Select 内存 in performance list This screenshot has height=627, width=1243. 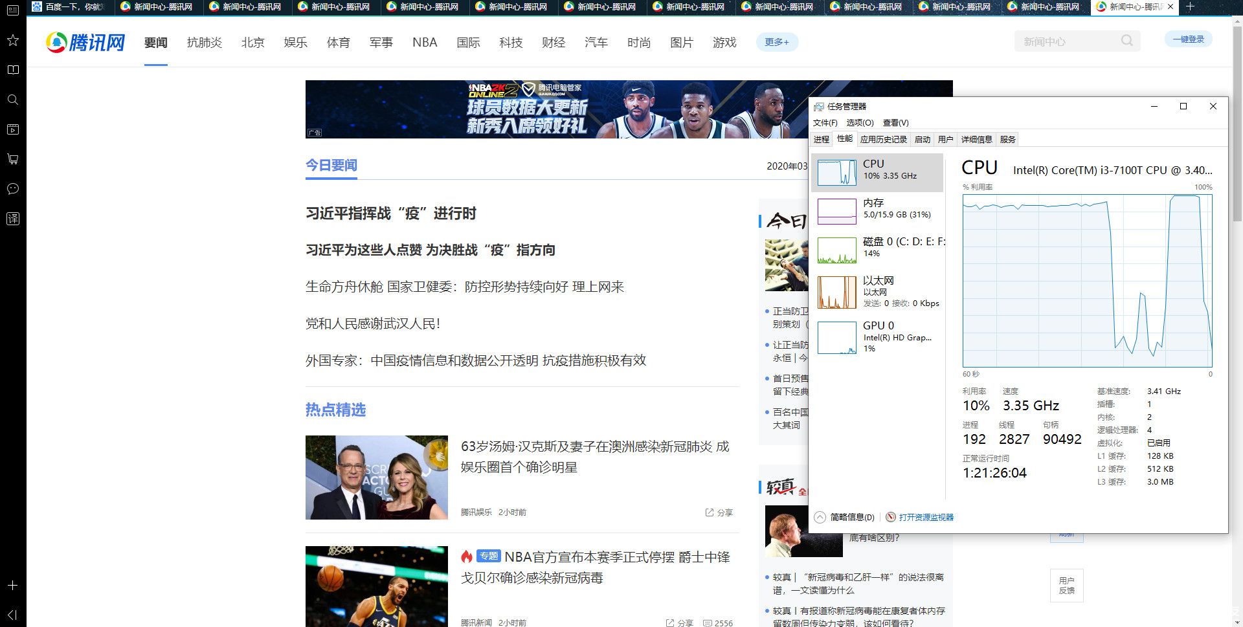[x=877, y=211]
